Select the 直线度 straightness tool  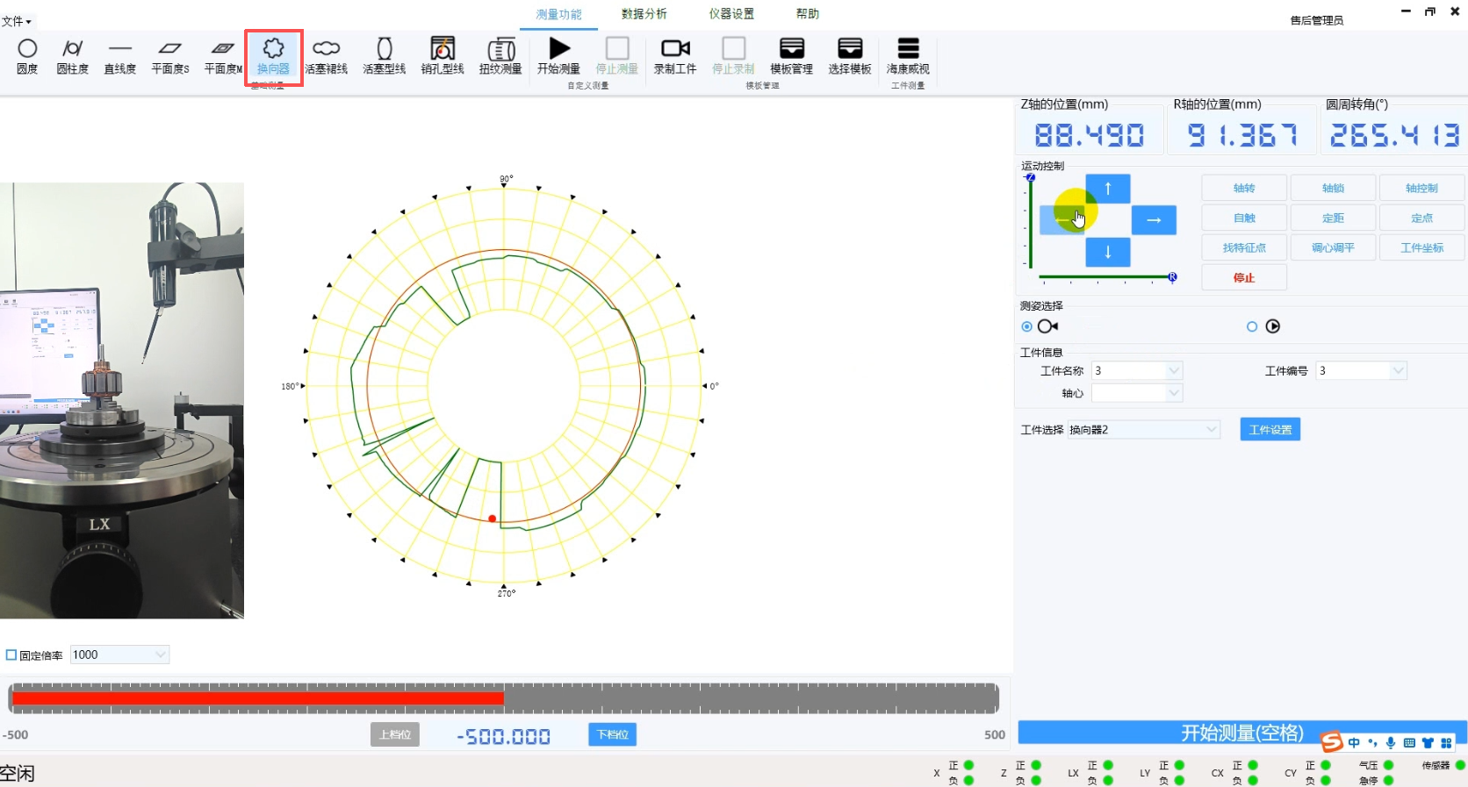(120, 56)
